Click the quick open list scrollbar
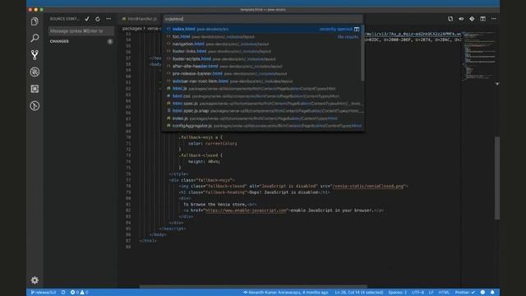This screenshot has width=526, height=296. pos(362,53)
